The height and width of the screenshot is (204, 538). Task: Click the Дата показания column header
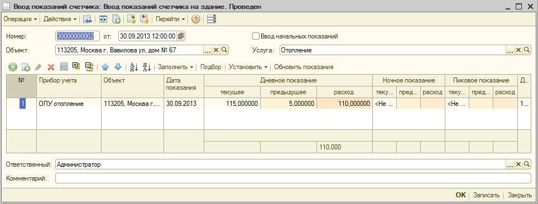coord(184,86)
